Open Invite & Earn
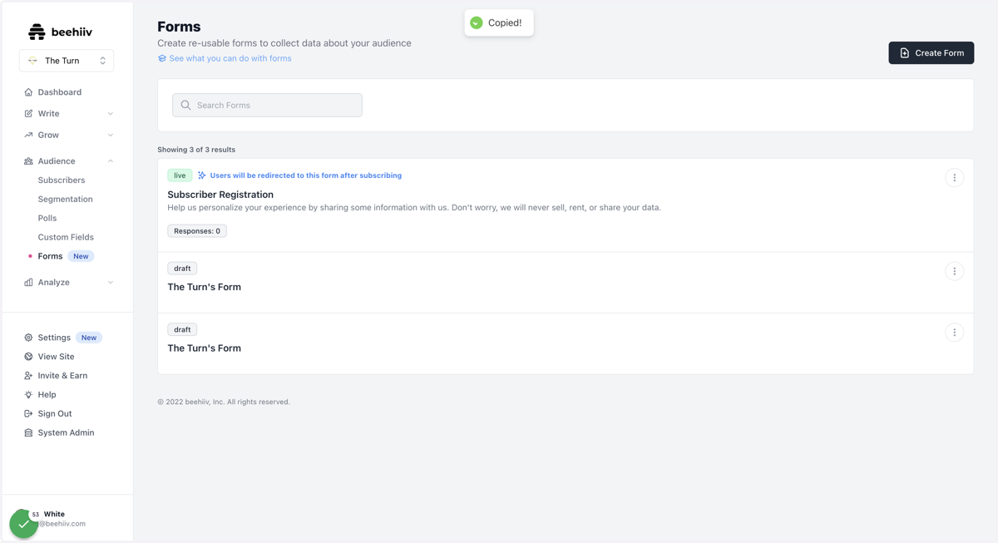 [x=62, y=376]
